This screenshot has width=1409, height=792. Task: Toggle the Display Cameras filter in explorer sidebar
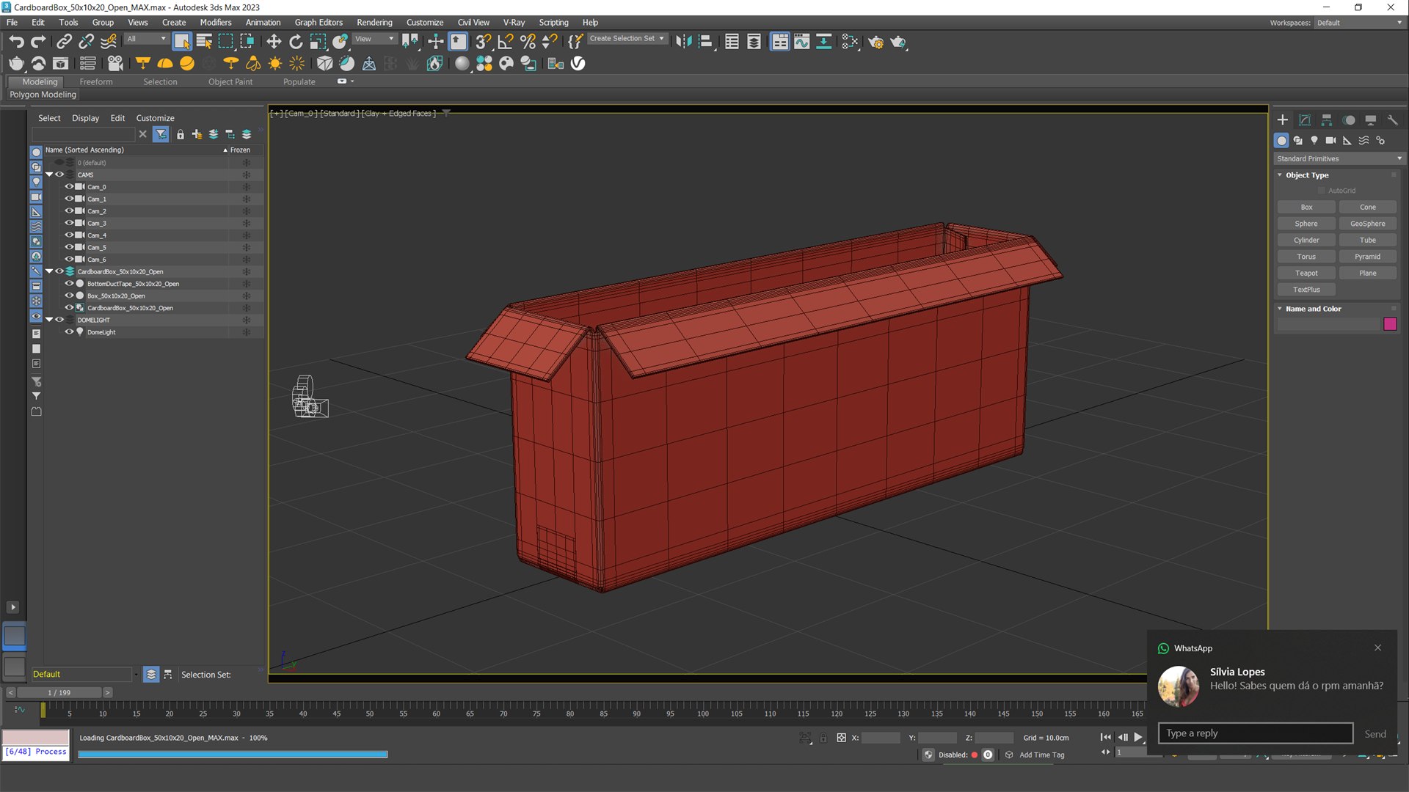pyautogui.click(x=36, y=197)
